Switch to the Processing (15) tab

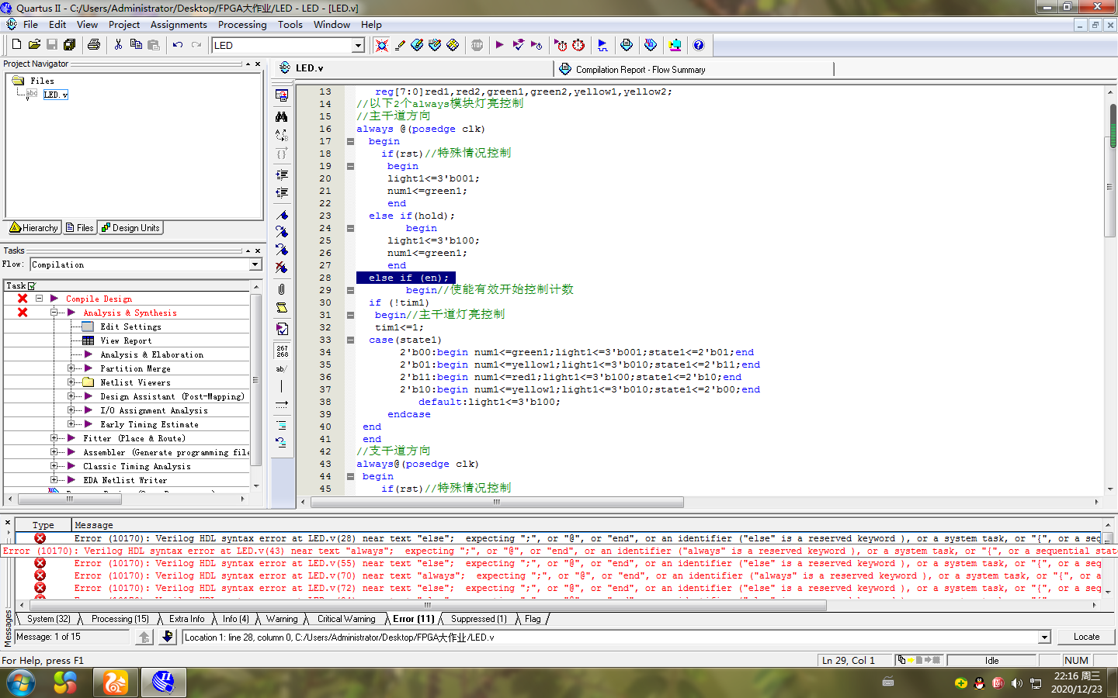(120, 619)
